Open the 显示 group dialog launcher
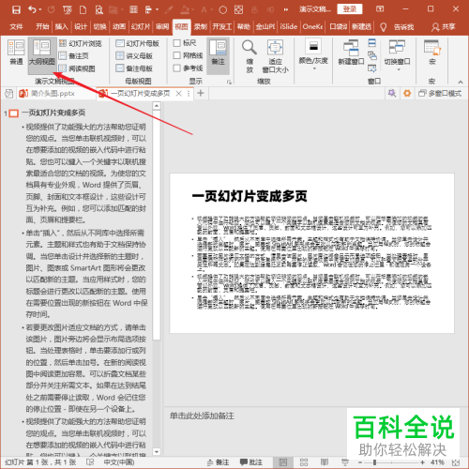Image resolution: width=469 pixels, height=469 pixels. (229, 82)
